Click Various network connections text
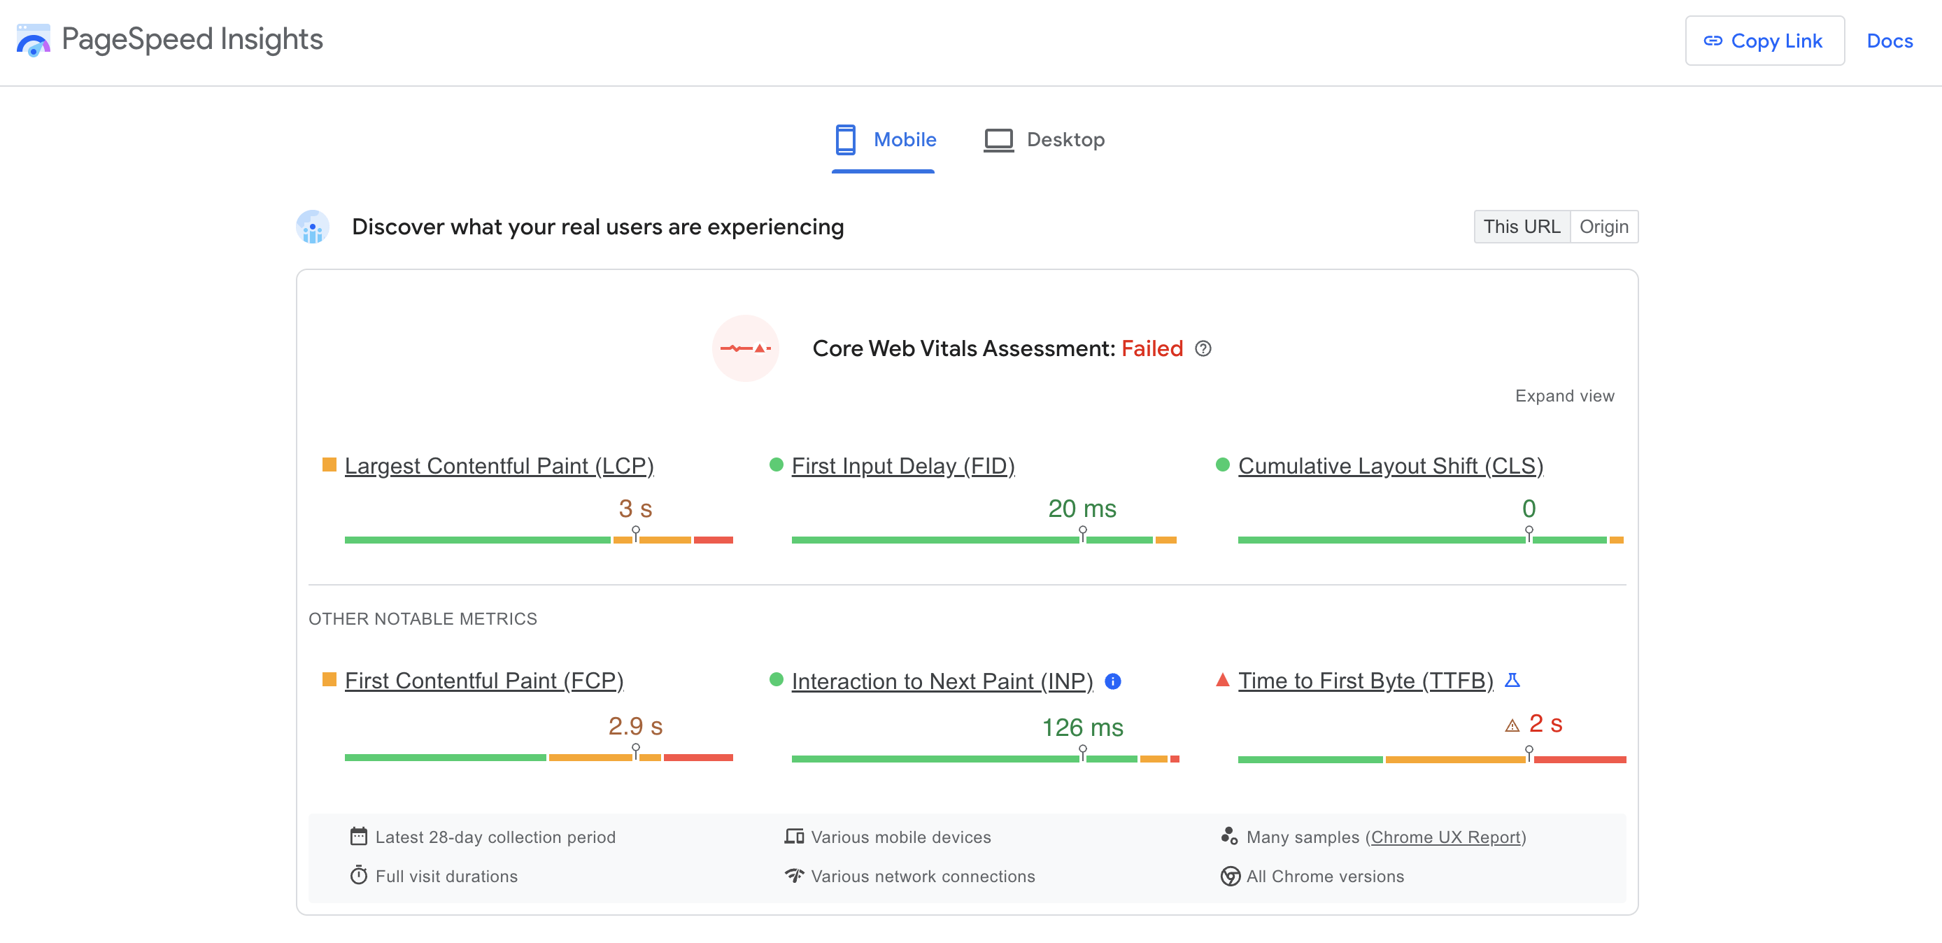This screenshot has height=943, width=1942. click(923, 876)
